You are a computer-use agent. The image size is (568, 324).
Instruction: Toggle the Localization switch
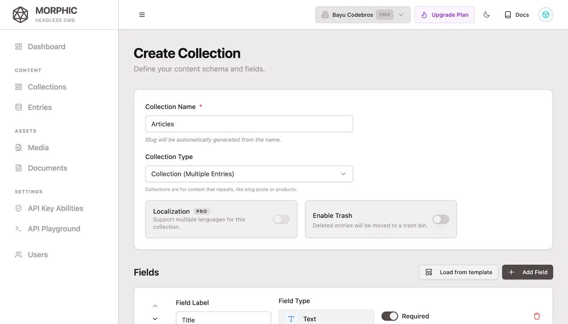pos(281,219)
